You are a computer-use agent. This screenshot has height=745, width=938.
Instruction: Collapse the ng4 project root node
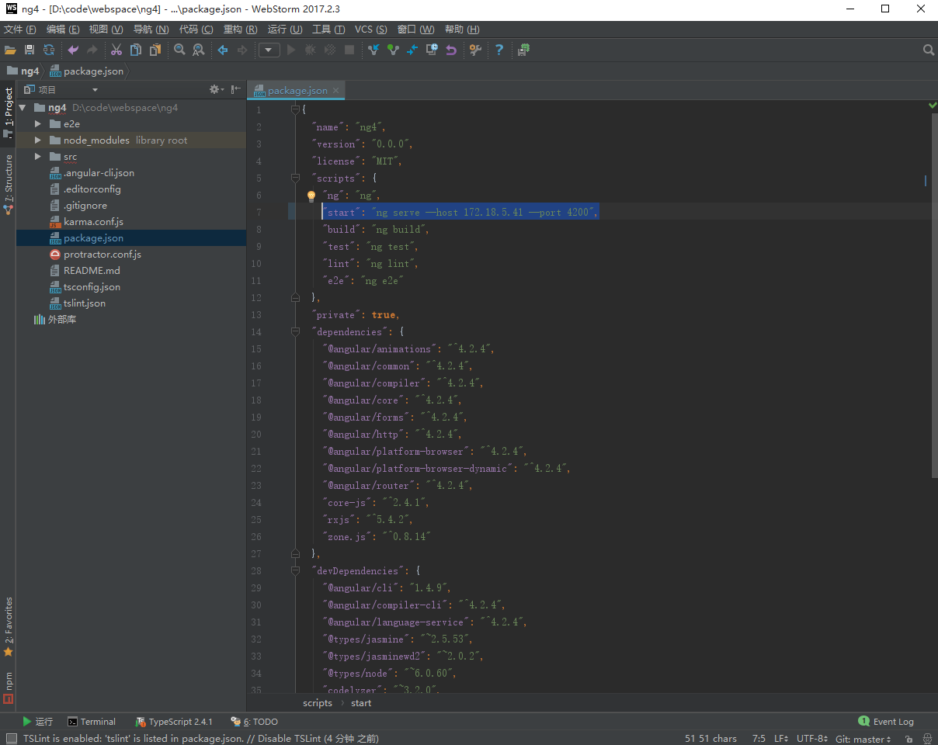(23, 108)
